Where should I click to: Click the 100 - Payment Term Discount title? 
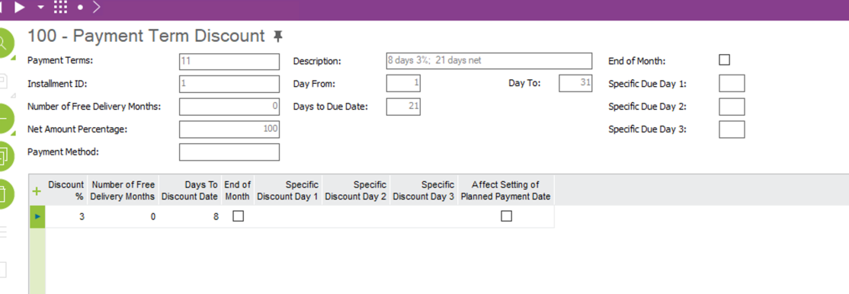pyautogui.click(x=146, y=37)
